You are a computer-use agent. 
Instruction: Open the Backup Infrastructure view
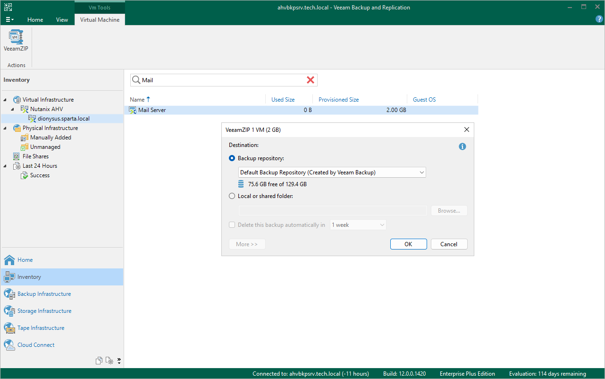[44, 294]
